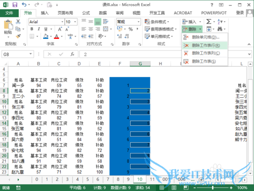Image resolution: width=254 pixels, height=191 pixels.
Task: Click 登录 sign in link
Action: 240,13
